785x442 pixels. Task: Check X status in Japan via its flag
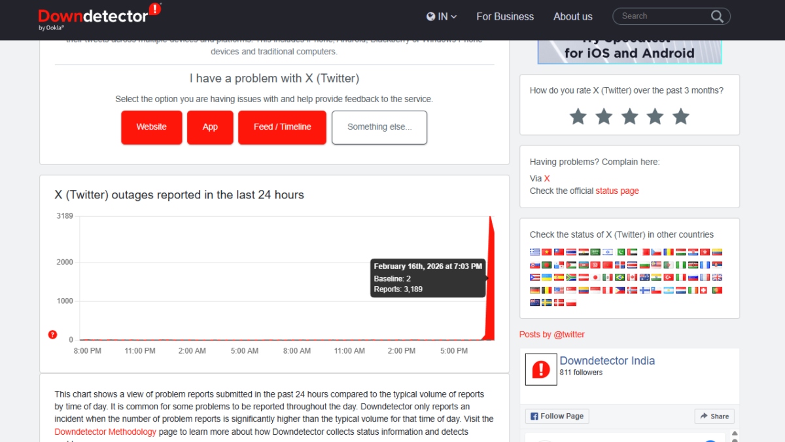596,277
